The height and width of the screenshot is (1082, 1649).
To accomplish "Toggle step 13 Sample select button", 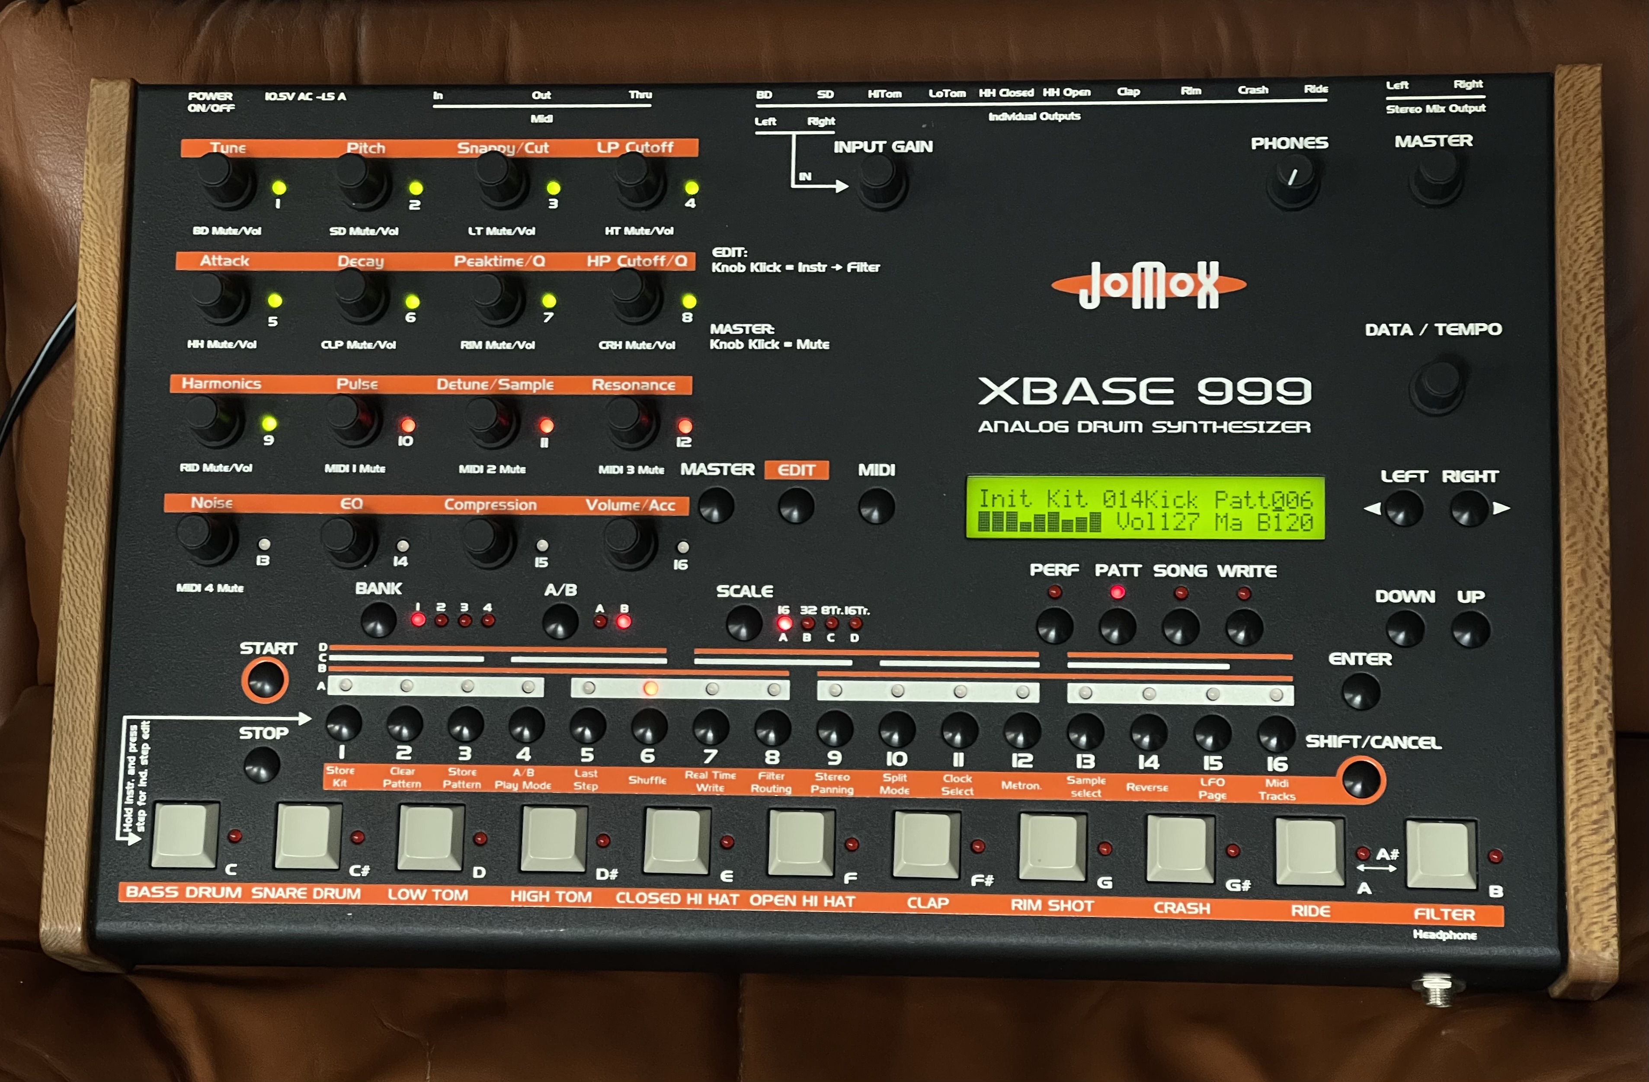I will 1085,733.
